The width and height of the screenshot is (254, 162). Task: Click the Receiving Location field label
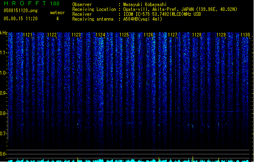(x=94, y=9)
